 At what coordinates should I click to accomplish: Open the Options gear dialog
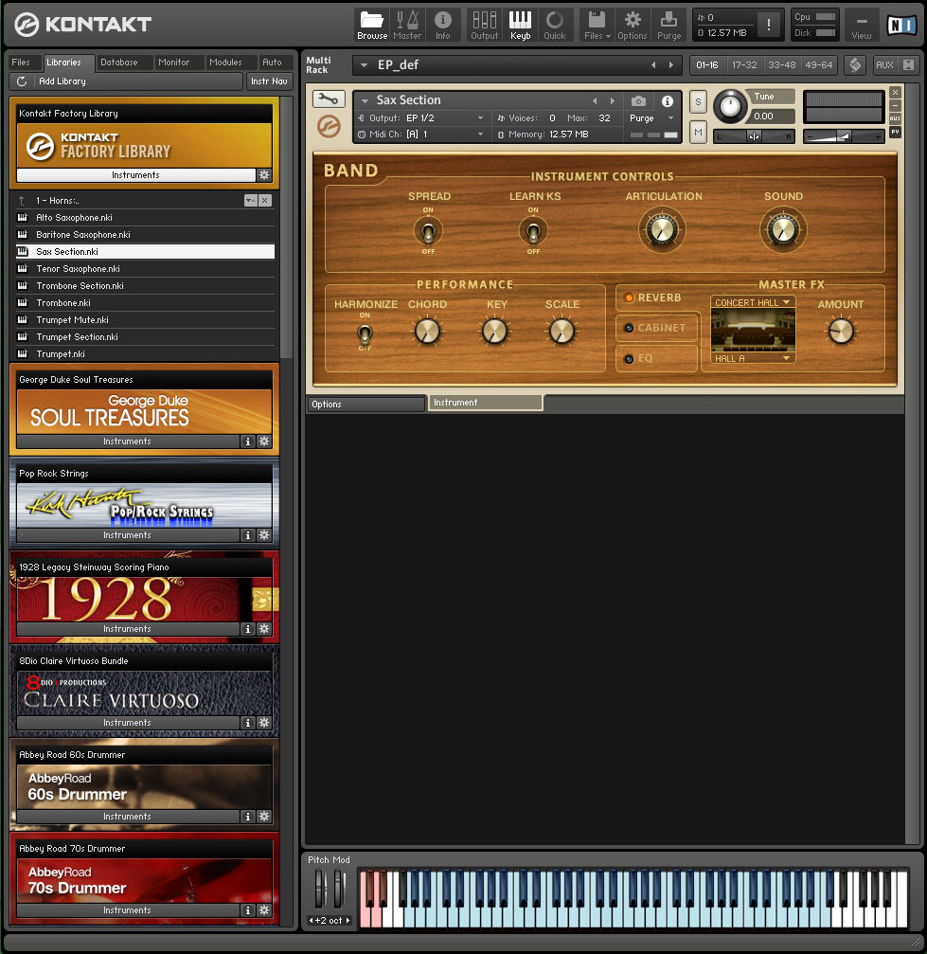pyautogui.click(x=633, y=25)
